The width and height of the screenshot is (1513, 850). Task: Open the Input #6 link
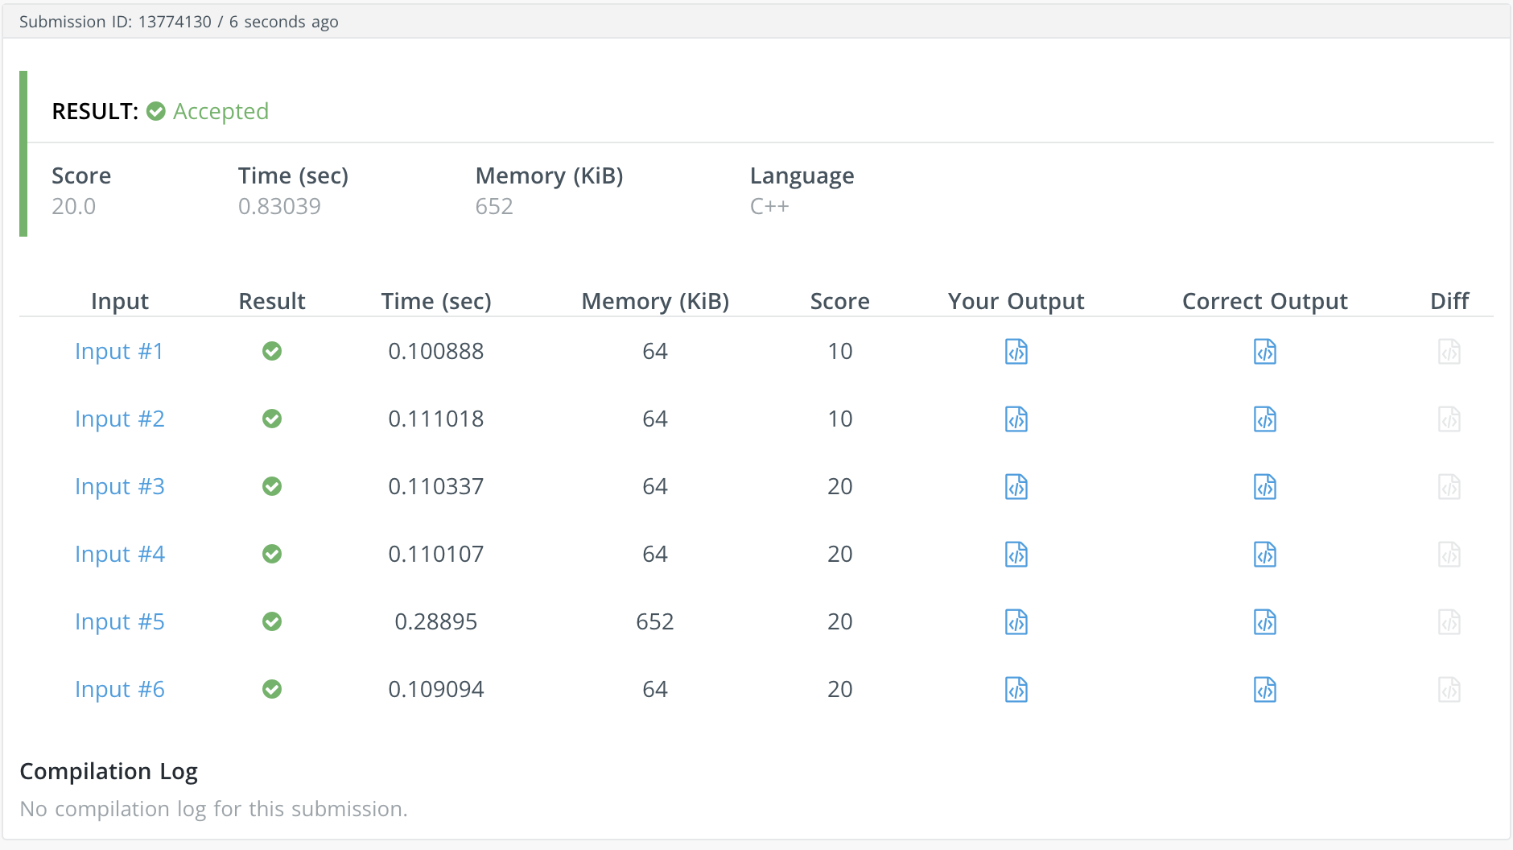point(119,690)
